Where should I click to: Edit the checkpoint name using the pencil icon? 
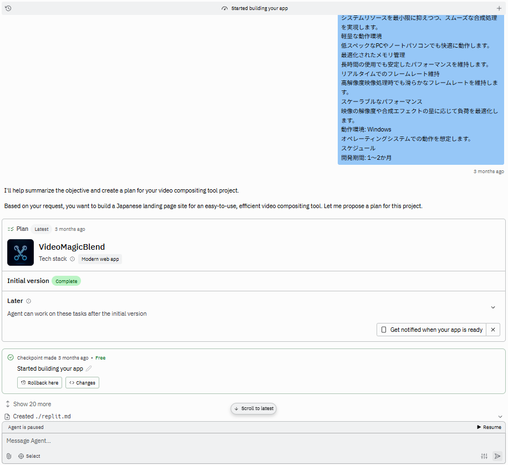89,368
